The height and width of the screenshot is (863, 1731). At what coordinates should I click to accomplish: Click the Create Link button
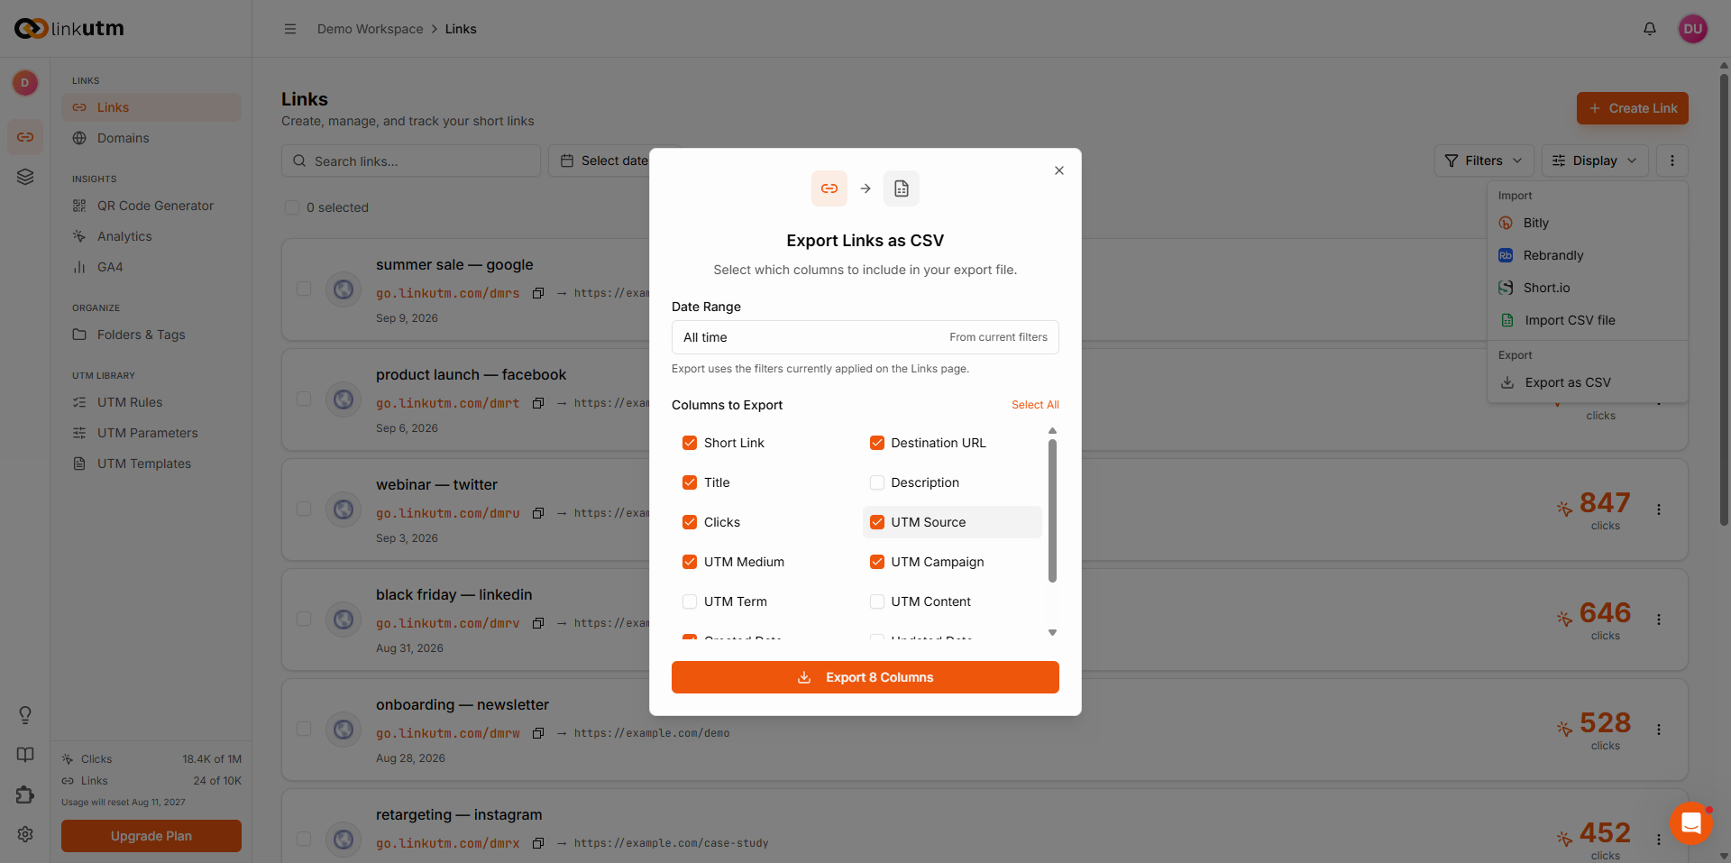coord(1633,108)
